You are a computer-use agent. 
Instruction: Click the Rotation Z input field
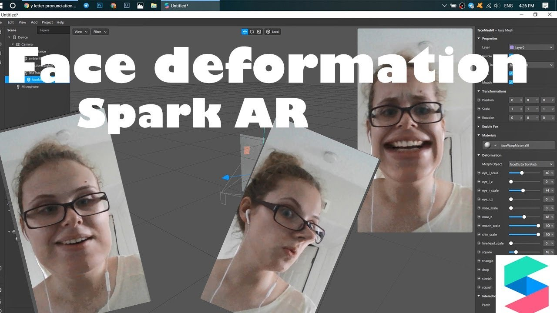click(547, 118)
